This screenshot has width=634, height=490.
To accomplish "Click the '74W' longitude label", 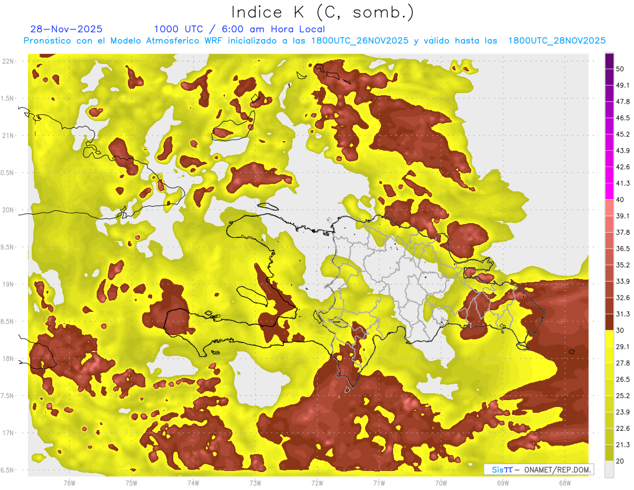I will point(193,483).
